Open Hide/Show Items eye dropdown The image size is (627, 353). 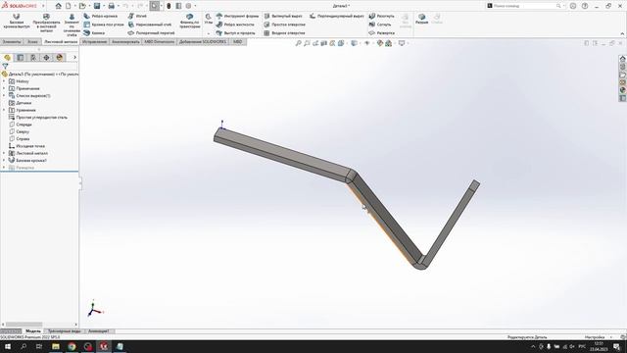click(x=367, y=43)
